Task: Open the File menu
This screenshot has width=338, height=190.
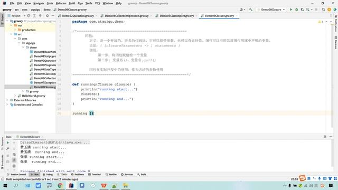Action: tap(12, 3)
